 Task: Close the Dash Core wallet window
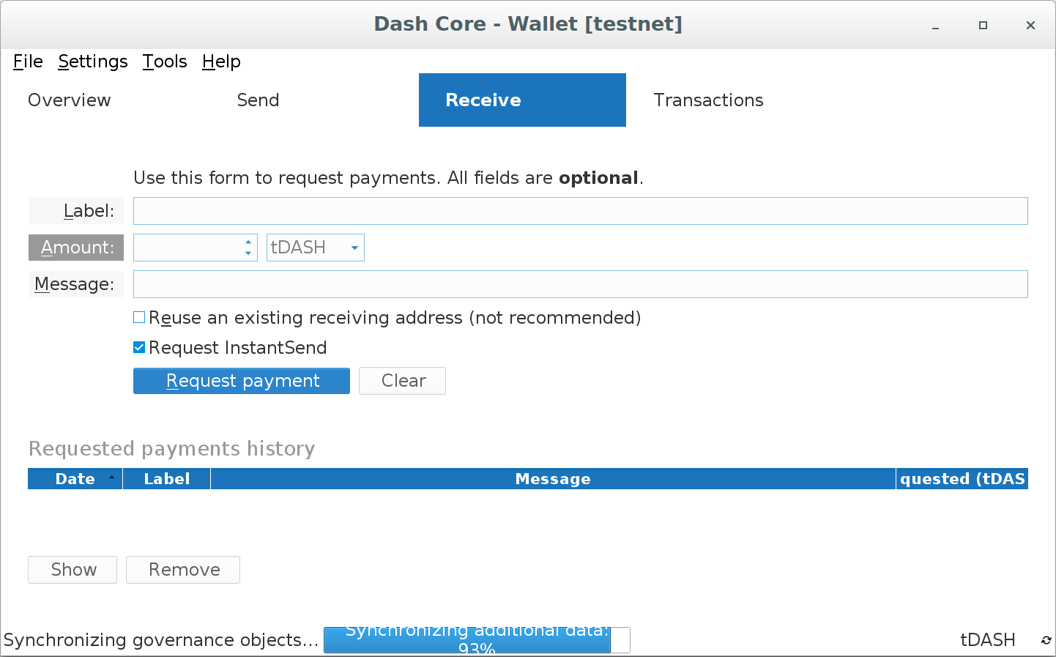point(1030,25)
